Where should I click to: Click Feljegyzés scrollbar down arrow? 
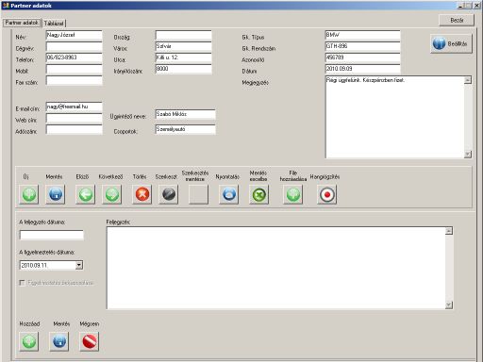click(x=449, y=304)
